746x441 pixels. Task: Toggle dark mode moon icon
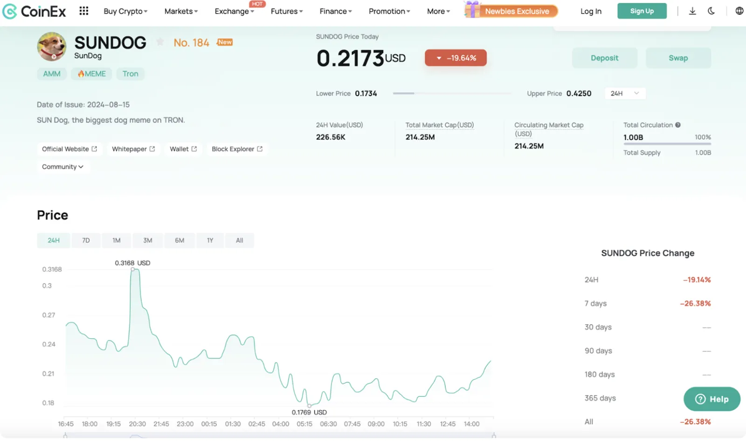click(x=711, y=11)
